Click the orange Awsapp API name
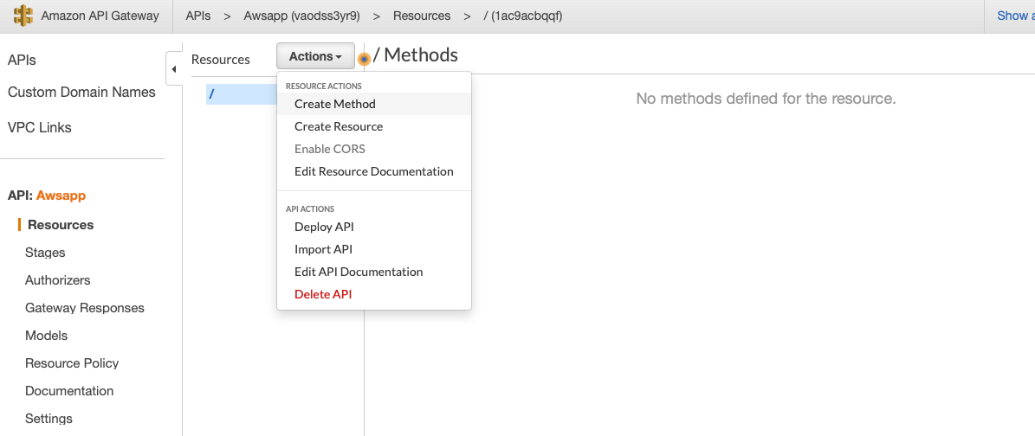 click(x=61, y=196)
